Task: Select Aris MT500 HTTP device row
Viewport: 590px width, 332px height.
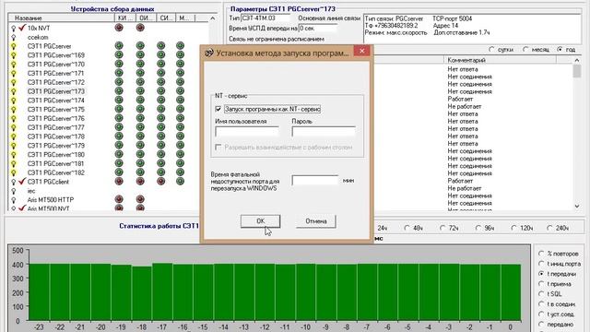Action: 51,200
